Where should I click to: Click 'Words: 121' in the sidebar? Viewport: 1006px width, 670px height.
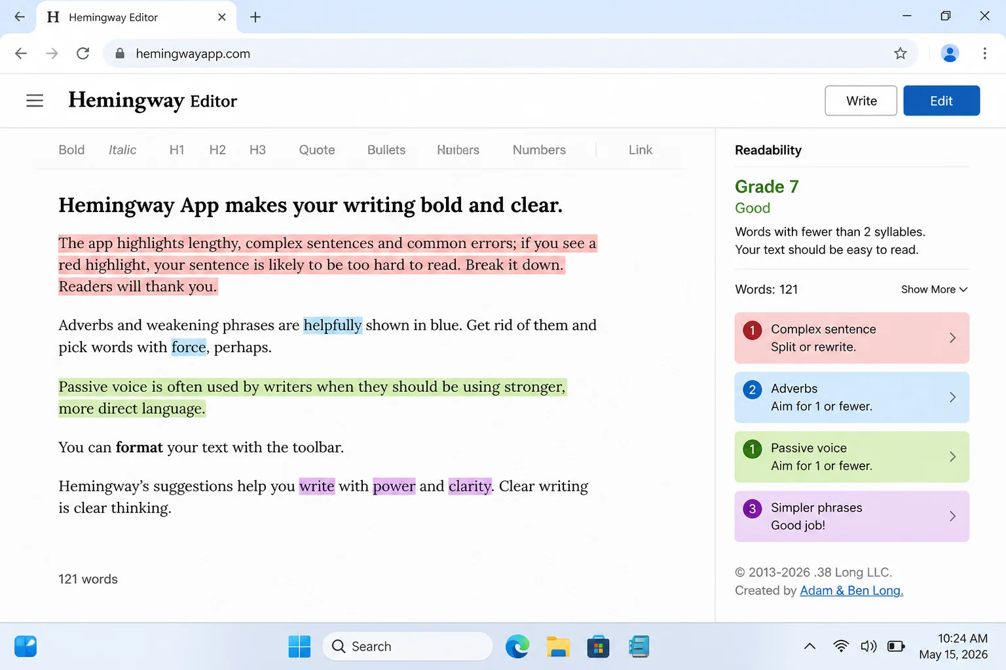[766, 289]
